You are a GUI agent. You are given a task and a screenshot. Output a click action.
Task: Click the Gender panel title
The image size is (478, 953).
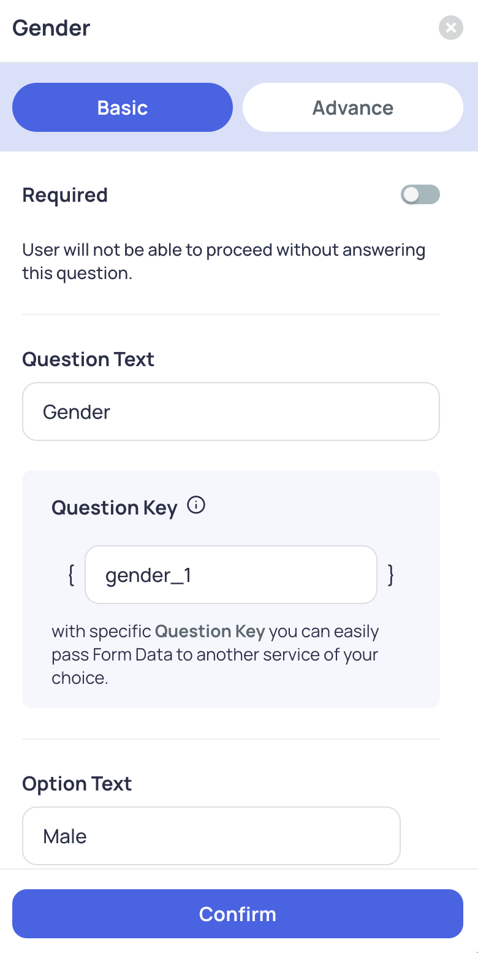tap(51, 28)
